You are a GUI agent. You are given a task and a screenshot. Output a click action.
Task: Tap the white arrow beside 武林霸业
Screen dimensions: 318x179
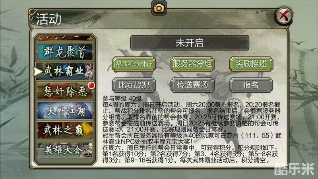(x=38, y=71)
